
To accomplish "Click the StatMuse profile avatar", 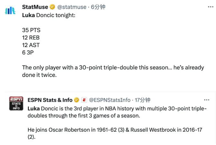I will pos(11,10).
